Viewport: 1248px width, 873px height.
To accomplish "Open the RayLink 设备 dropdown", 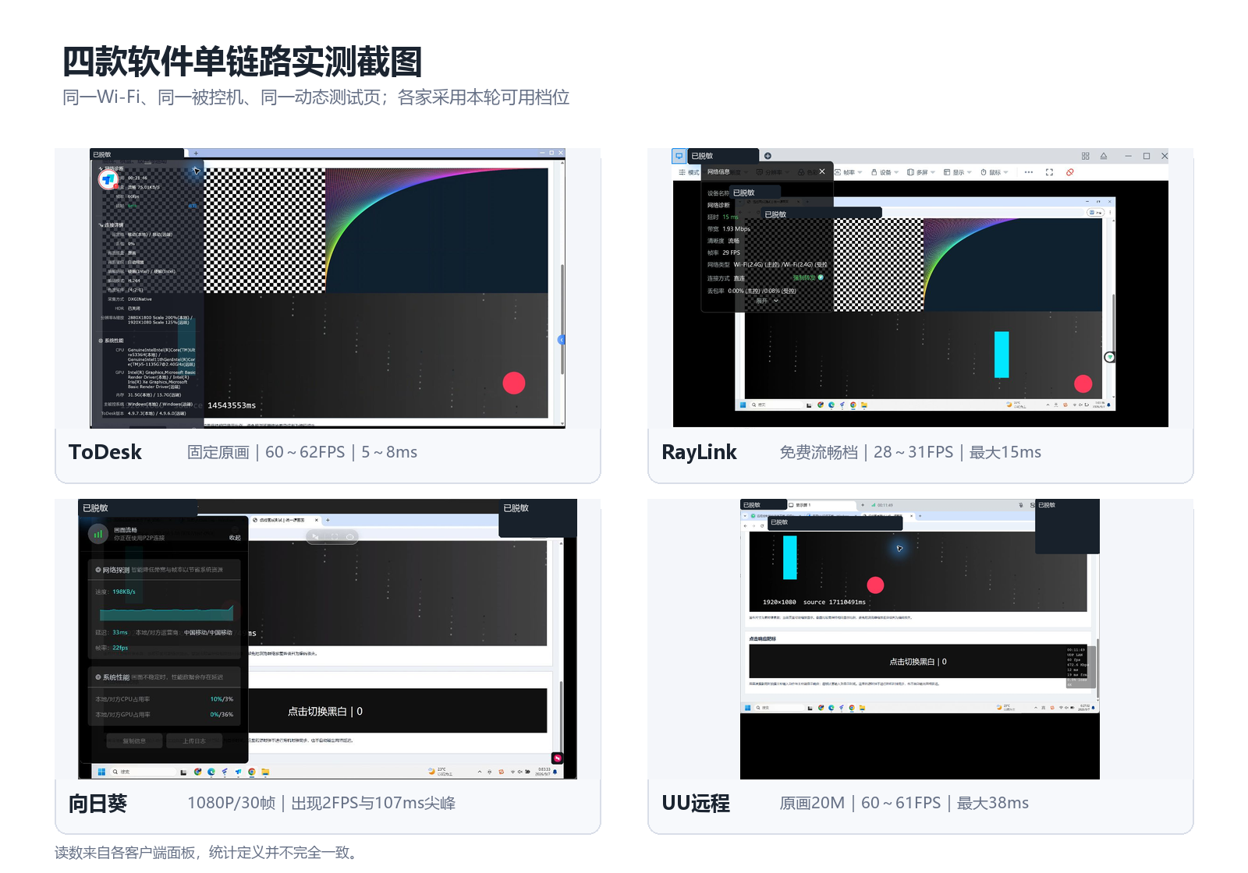I will coord(885,172).
